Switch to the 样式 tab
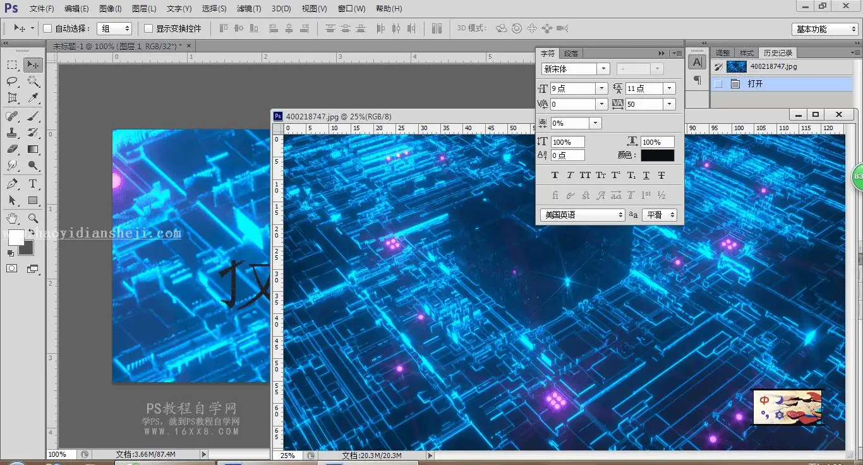Viewport: 863px width, 465px height. 747,53
